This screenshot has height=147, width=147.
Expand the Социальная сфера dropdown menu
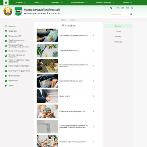pyautogui.click(x=79, y=3)
